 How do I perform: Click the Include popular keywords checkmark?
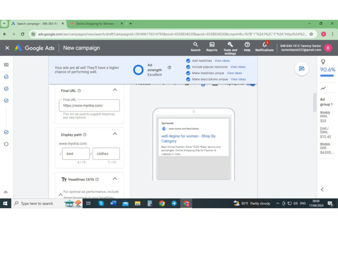tap(188, 67)
